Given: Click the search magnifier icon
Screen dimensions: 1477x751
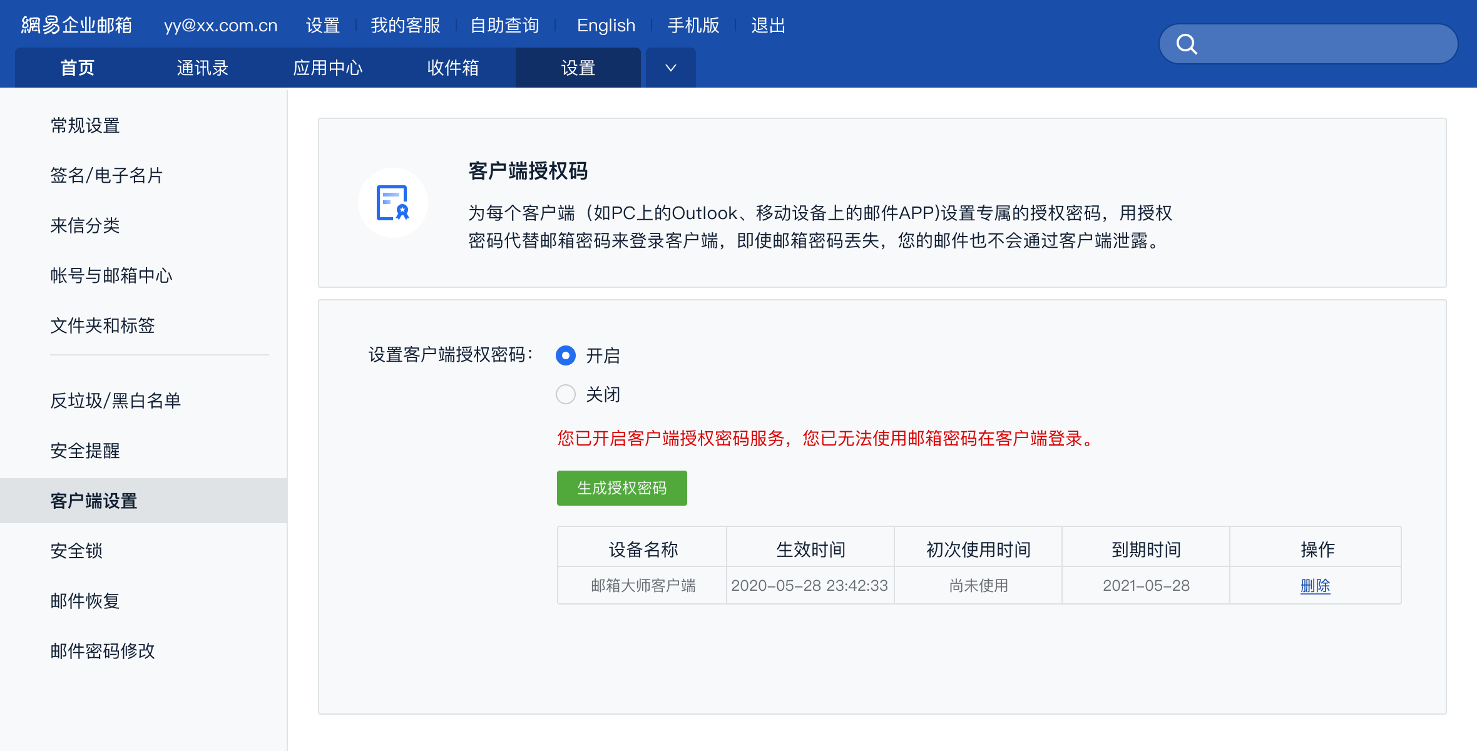Looking at the screenshot, I should [x=1187, y=44].
